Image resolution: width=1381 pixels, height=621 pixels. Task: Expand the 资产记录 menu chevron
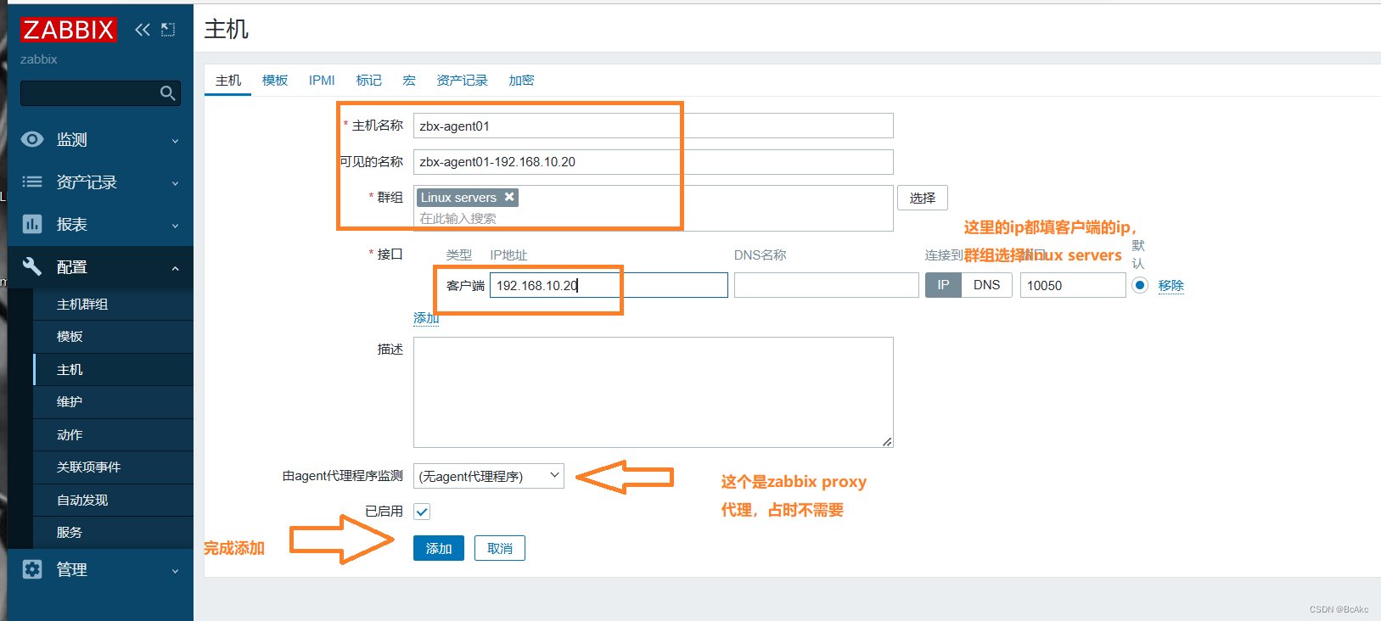tap(176, 183)
